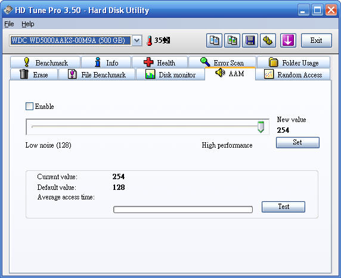Click the 35 degree temperature reading

pyautogui.click(x=162, y=40)
